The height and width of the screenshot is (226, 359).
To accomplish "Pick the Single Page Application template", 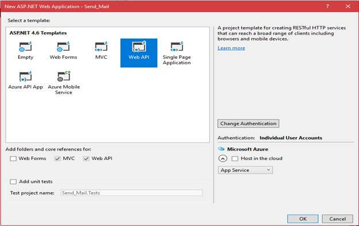I will pyautogui.click(x=177, y=53).
